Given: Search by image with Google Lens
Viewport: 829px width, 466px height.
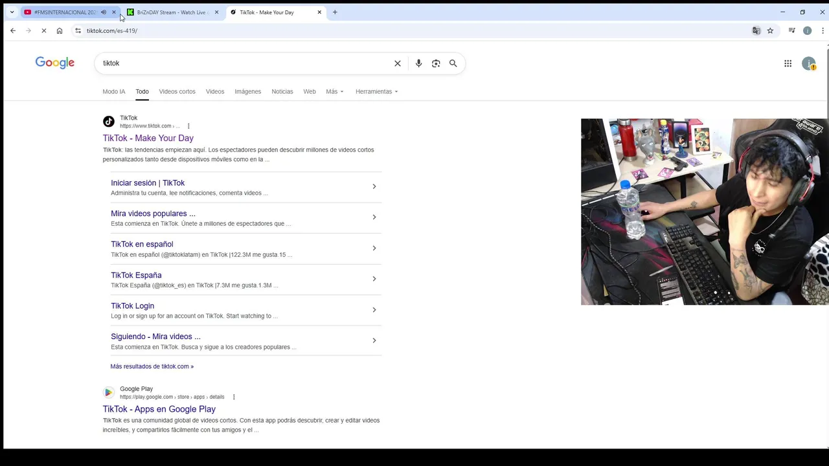Looking at the screenshot, I should pos(436,63).
